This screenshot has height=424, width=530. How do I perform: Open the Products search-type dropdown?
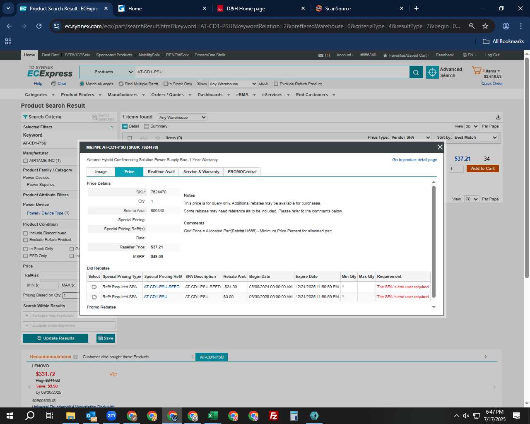(107, 72)
